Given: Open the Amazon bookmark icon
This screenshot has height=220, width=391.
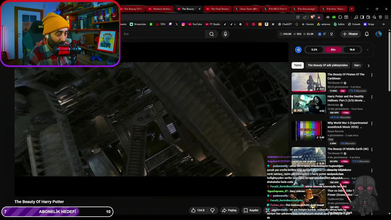Looking at the screenshot, I should point(266,24).
